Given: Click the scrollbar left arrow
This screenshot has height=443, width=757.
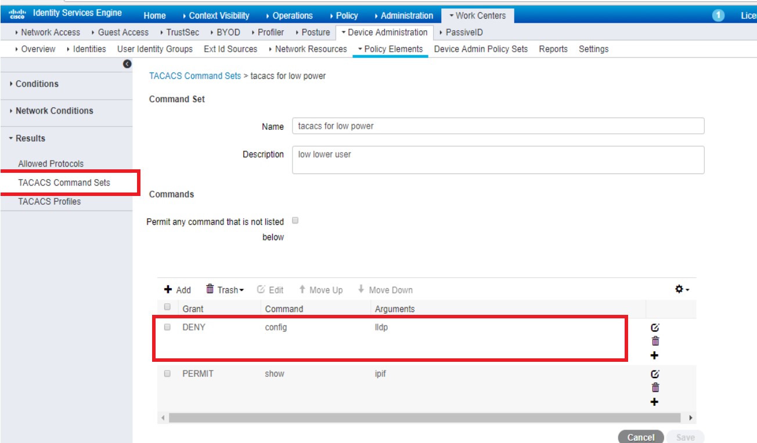Looking at the screenshot, I should point(163,417).
